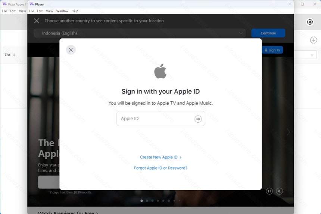Open the Pazu window Edit menu
This screenshot has width=321, height=214.
pos(13,11)
